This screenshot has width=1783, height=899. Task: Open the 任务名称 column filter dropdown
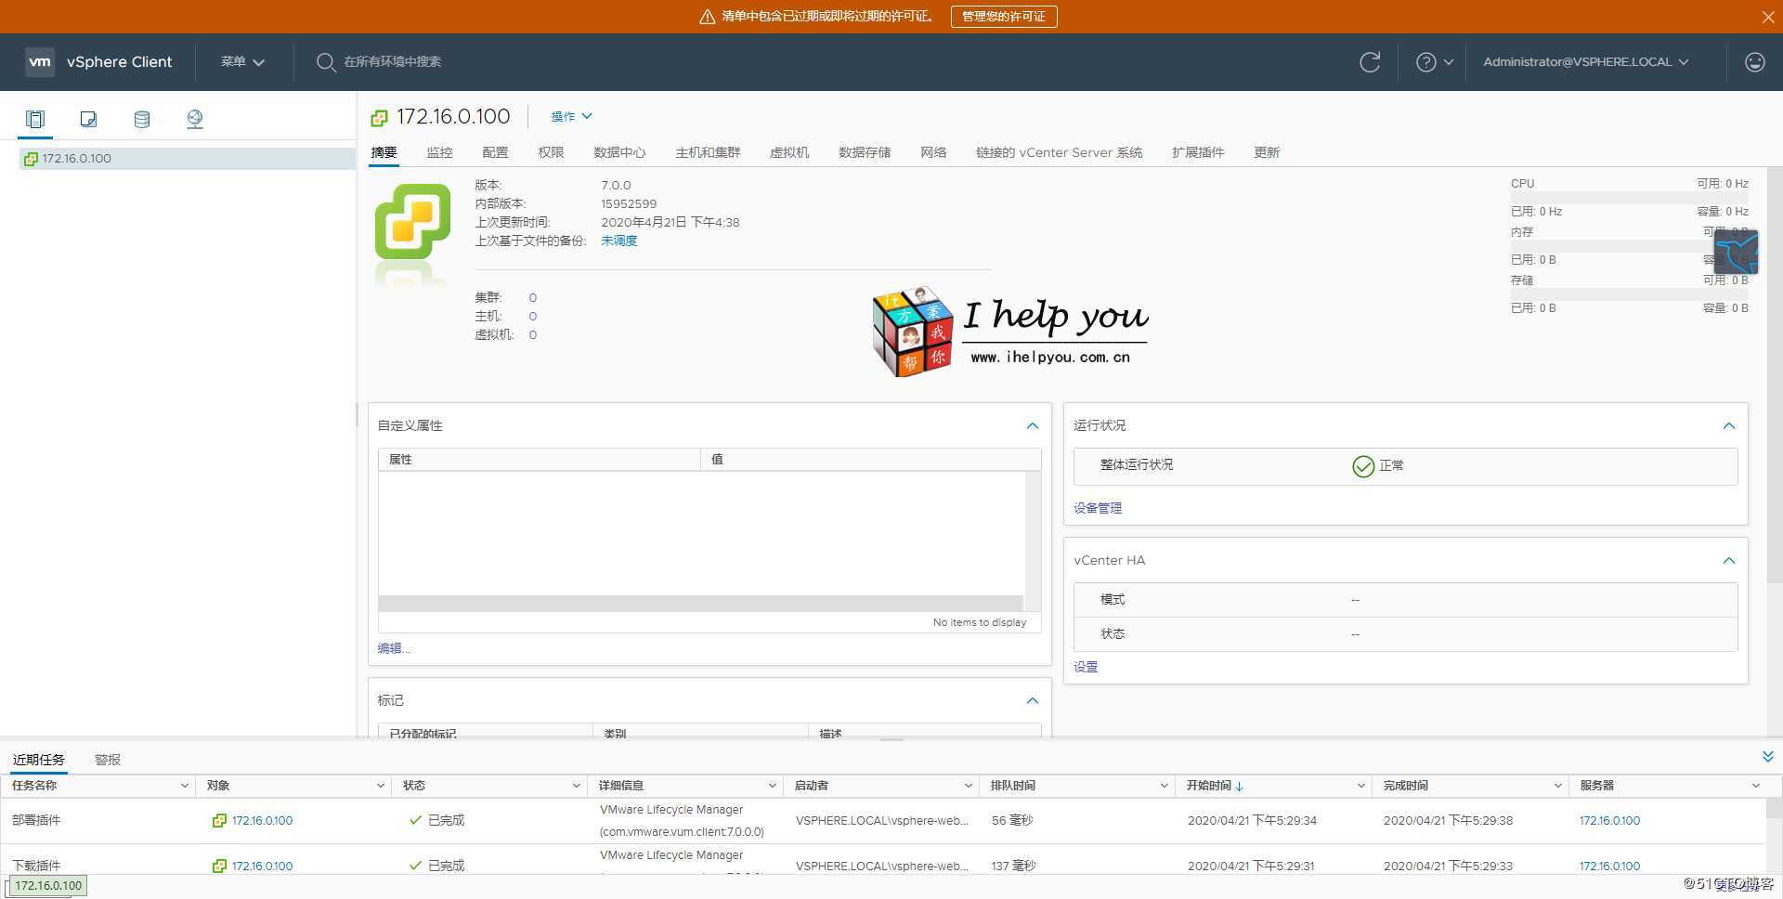[x=184, y=786]
